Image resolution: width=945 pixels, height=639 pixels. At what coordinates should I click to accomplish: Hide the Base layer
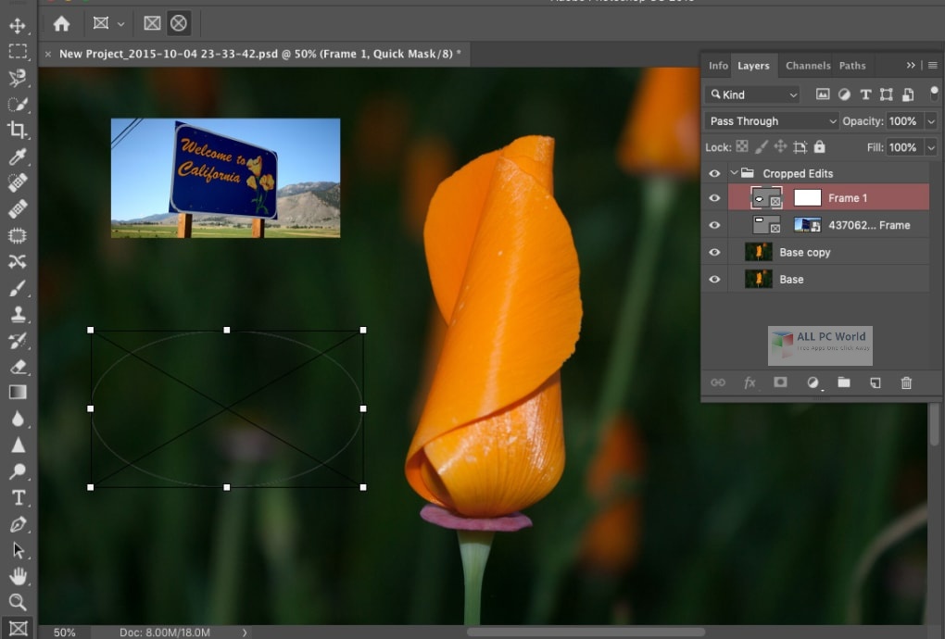pyautogui.click(x=714, y=279)
